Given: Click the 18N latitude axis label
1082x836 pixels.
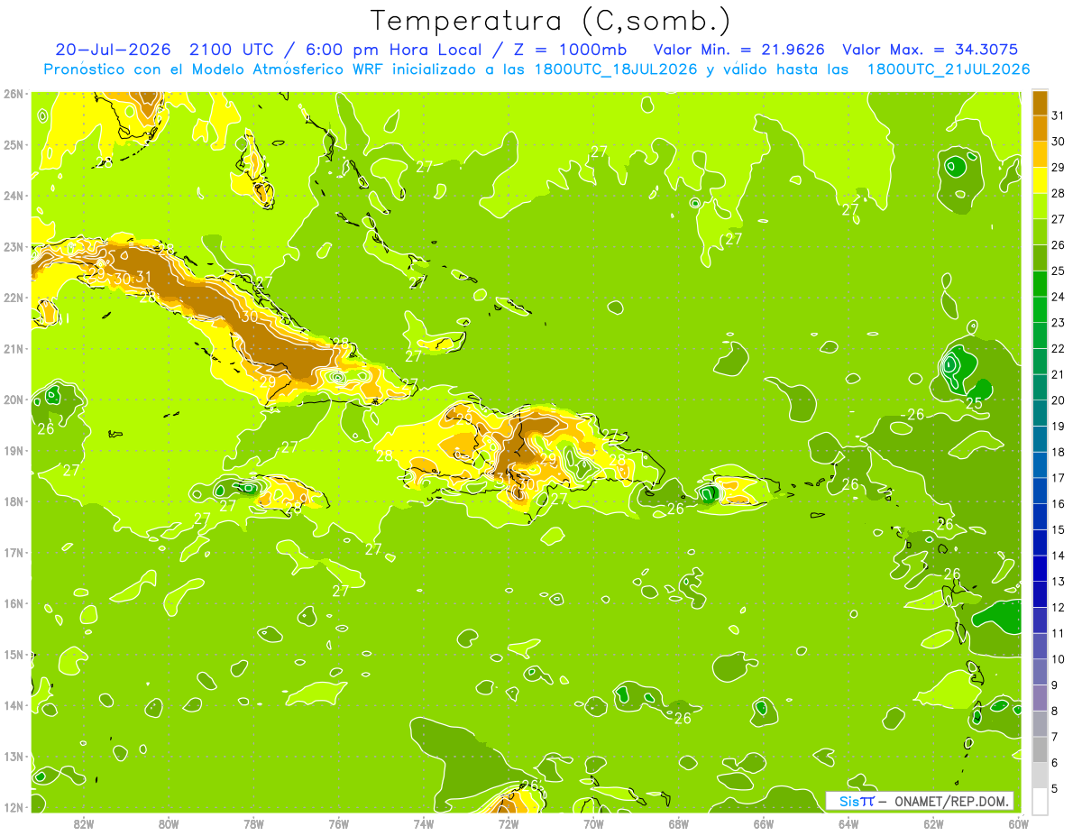Looking at the screenshot, I should click(x=14, y=501).
